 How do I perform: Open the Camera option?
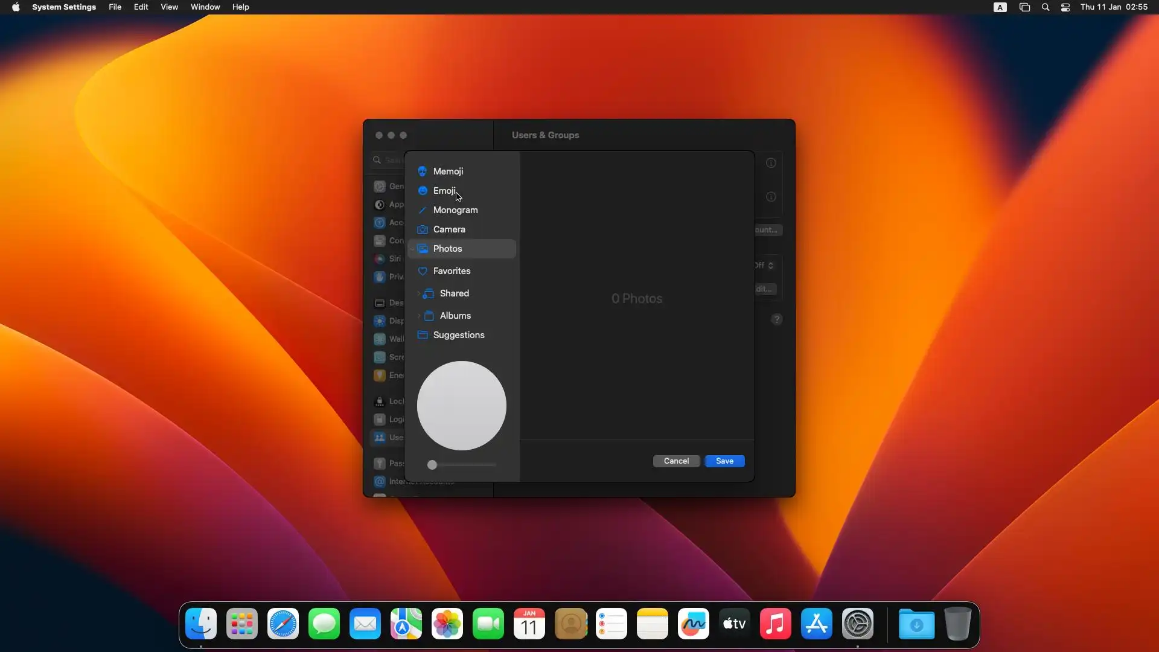point(449,229)
